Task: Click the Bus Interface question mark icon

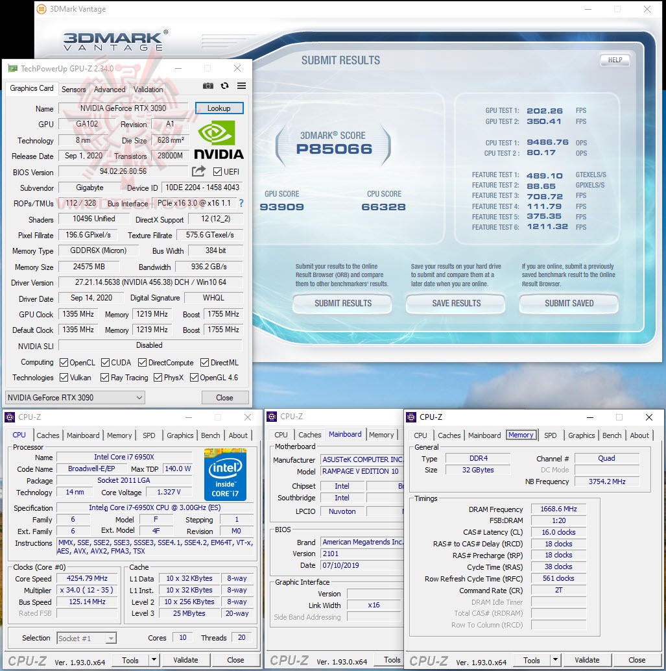Action: (x=241, y=202)
